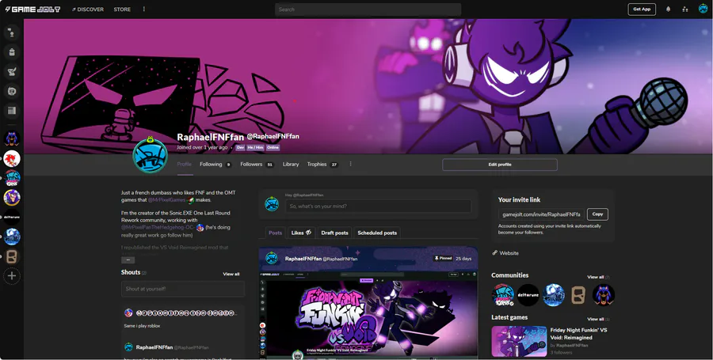Go to the Discover page
The height and width of the screenshot is (360, 713).
(88, 9)
